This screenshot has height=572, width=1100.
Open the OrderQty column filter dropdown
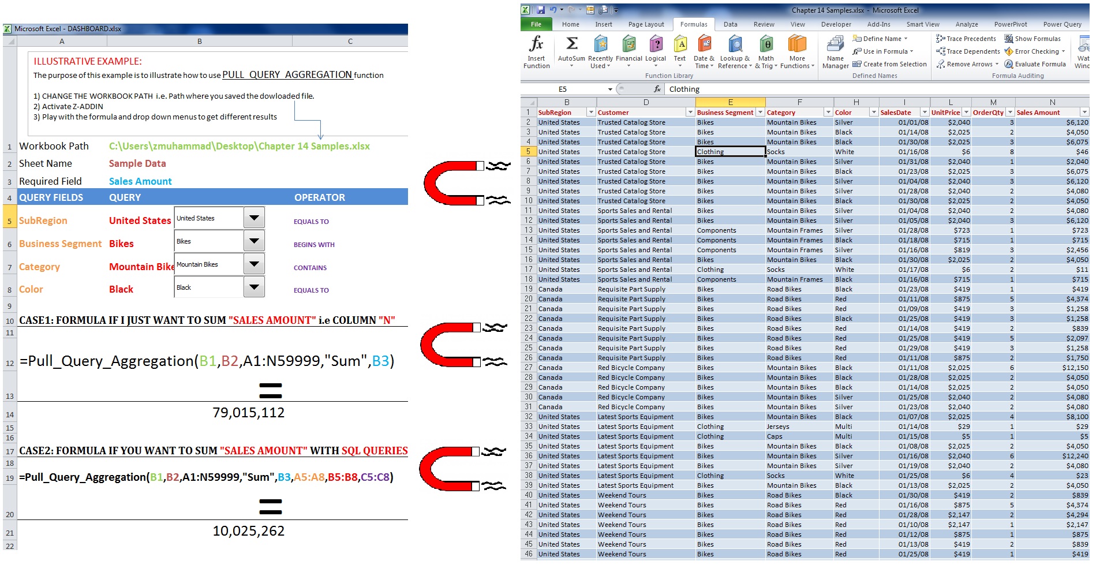[x=1010, y=113]
